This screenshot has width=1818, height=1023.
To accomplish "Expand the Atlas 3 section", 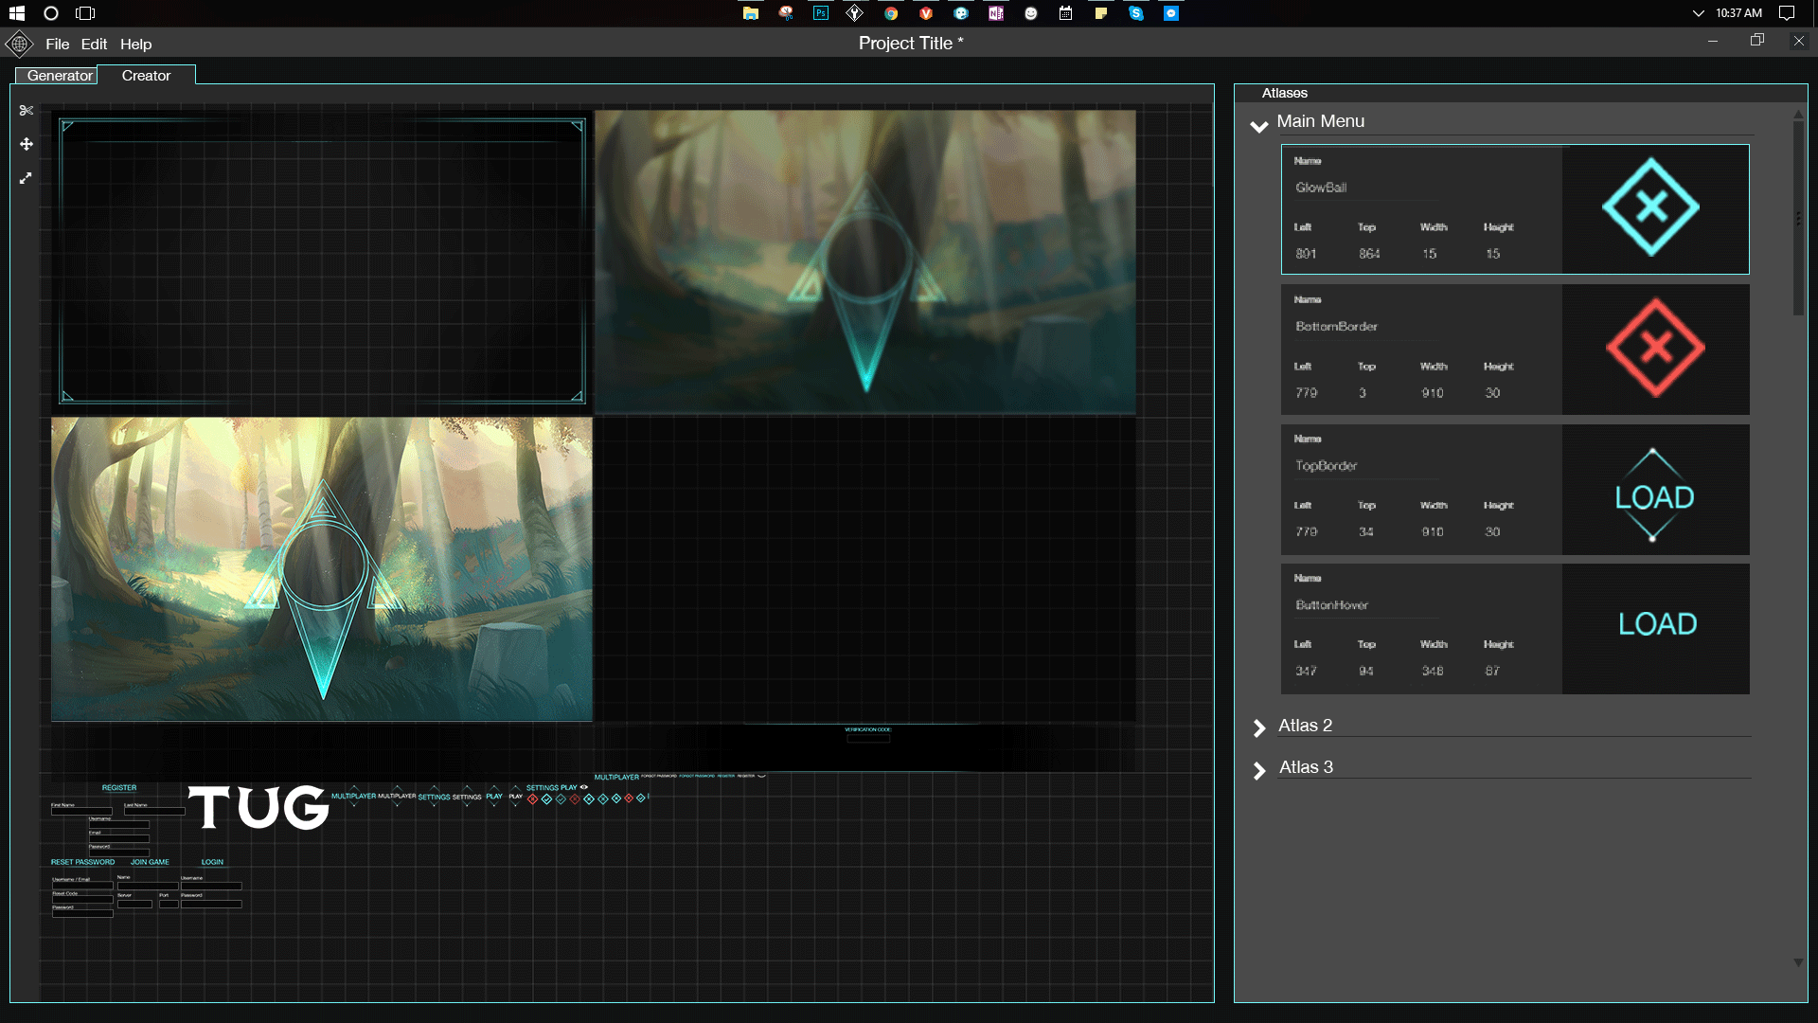I will click(1259, 770).
